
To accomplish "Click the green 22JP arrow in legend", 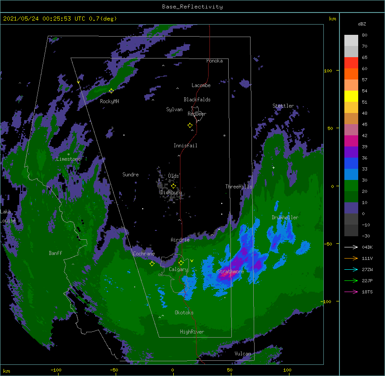I will (351, 280).
